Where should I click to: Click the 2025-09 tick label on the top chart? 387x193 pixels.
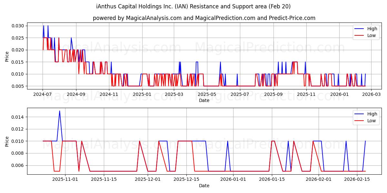pos(273,94)
